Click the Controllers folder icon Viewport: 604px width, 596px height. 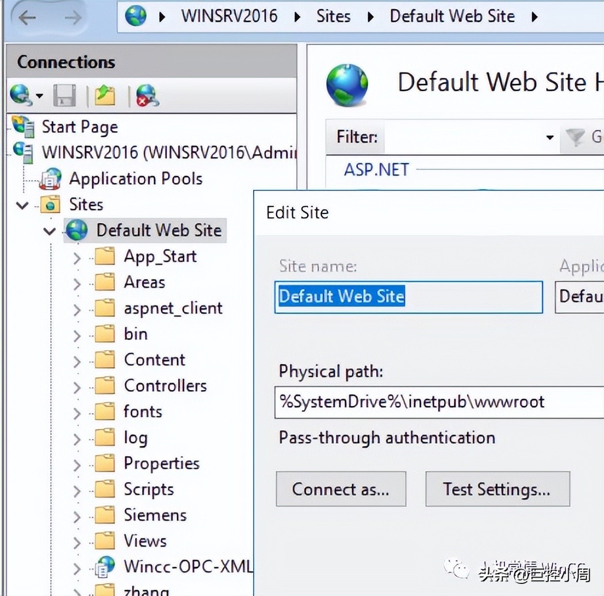pyautogui.click(x=104, y=385)
